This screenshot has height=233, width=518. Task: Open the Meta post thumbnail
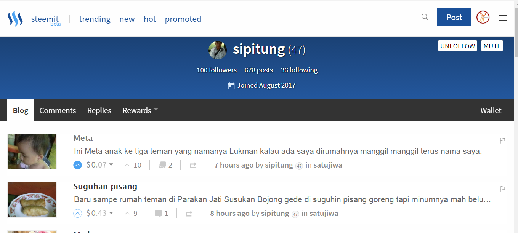[x=32, y=152]
